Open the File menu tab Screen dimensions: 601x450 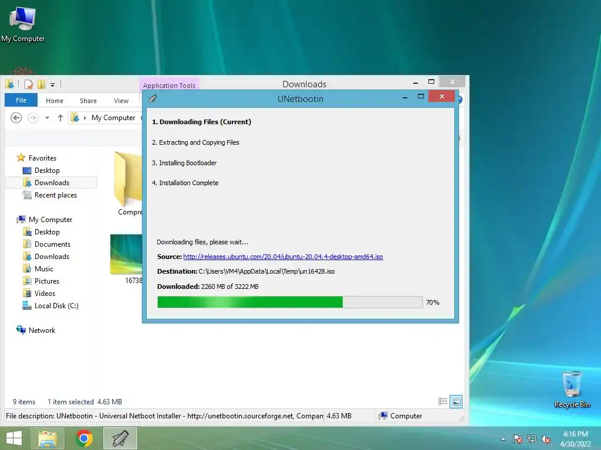coord(21,100)
